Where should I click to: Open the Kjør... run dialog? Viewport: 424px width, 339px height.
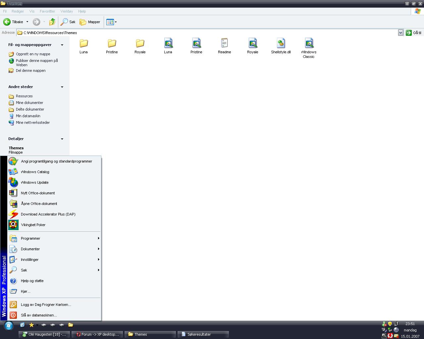(54, 291)
